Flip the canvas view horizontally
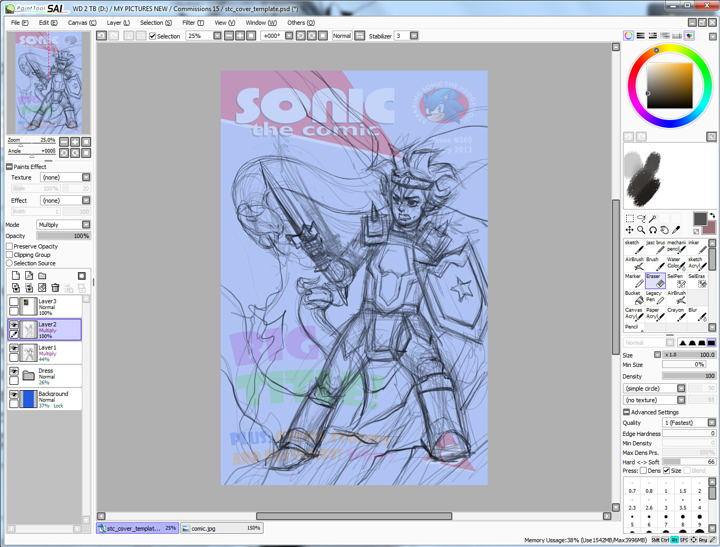720x547 pixels. pos(359,36)
